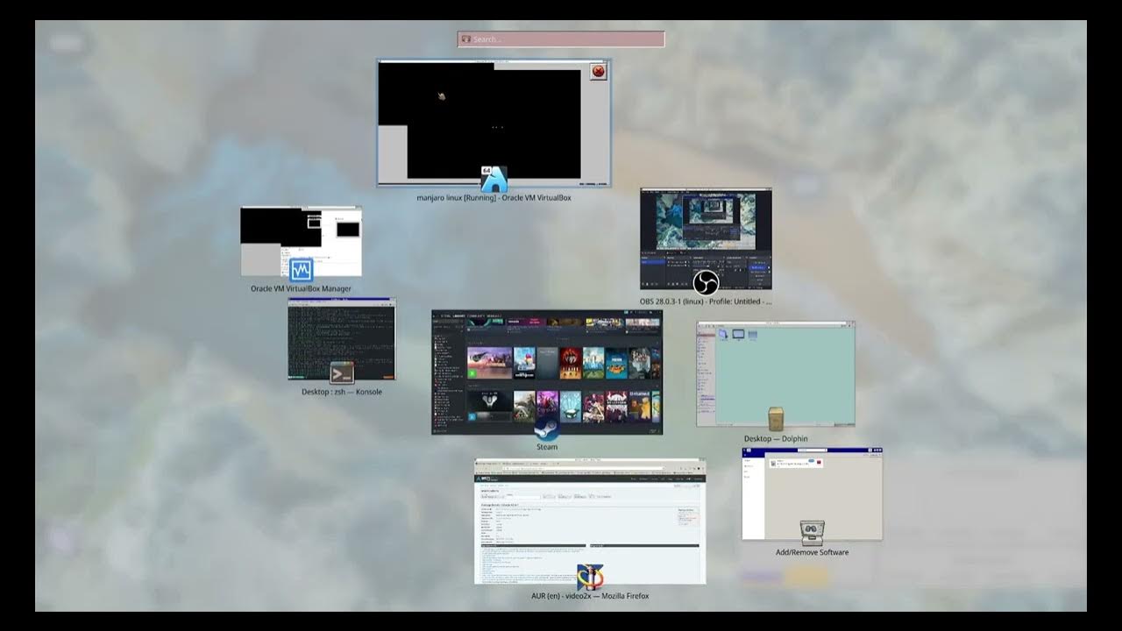This screenshot has width=1122, height=631.
Task: Click the 'AUR (en) - video2x — Mozilla Firefox' caption
Action: click(590, 596)
